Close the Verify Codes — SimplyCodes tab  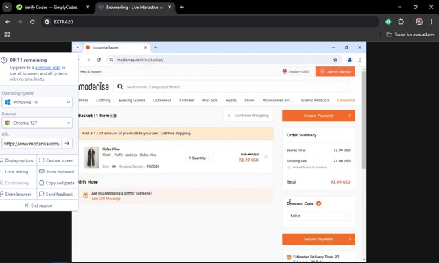(x=88, y=8)
